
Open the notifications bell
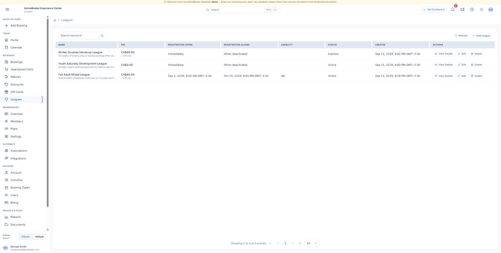[453, 9]
